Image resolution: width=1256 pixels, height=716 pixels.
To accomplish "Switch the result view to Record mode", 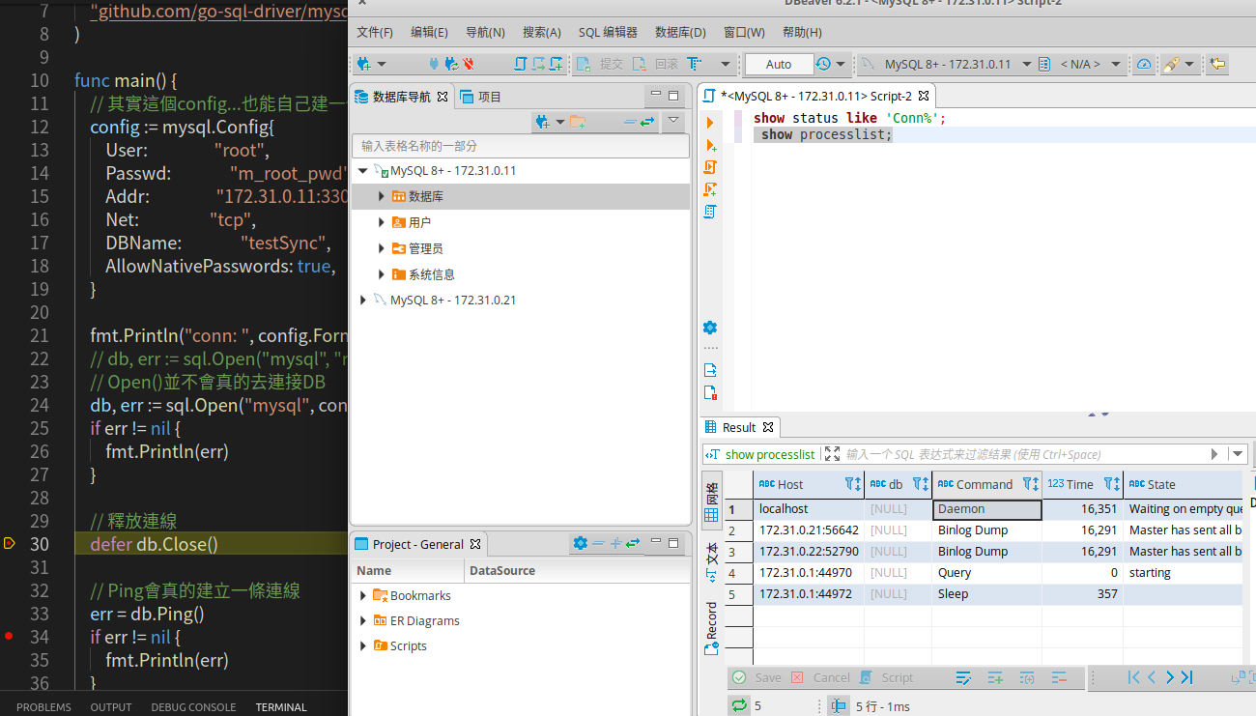I will pyautogui.click(x=712, y=625).
